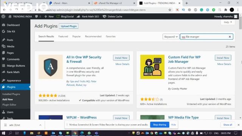Open WPLM – WordPress plugin title
Screen dimensions: 242x136
[x=82, y=117]
